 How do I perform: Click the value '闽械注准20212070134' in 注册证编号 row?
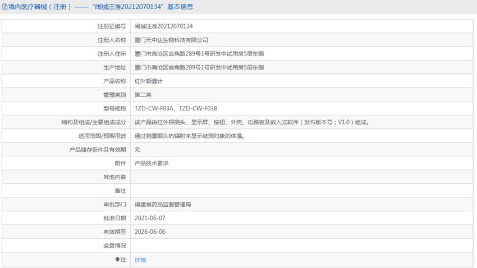coord(164,26)
